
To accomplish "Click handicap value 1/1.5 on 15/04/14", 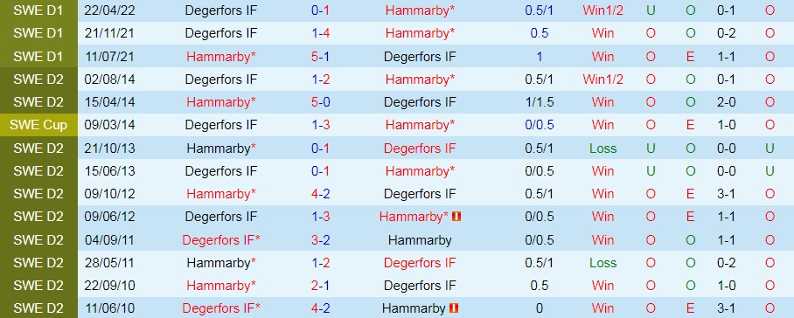I will pos(540,102).
